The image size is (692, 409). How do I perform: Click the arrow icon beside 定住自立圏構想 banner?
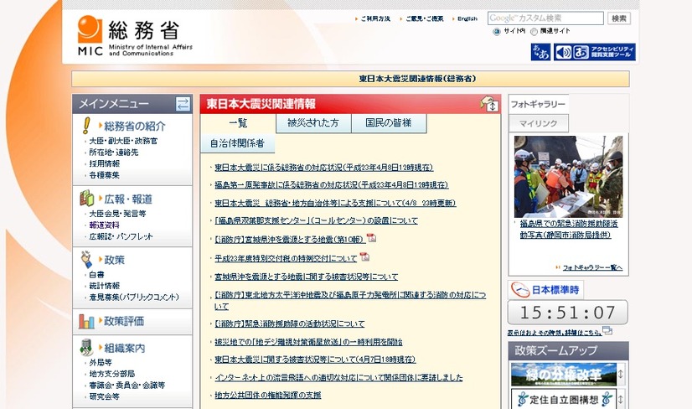click(x=621, y=400)
